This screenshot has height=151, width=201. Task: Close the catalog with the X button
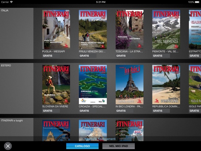pos(8,146)
